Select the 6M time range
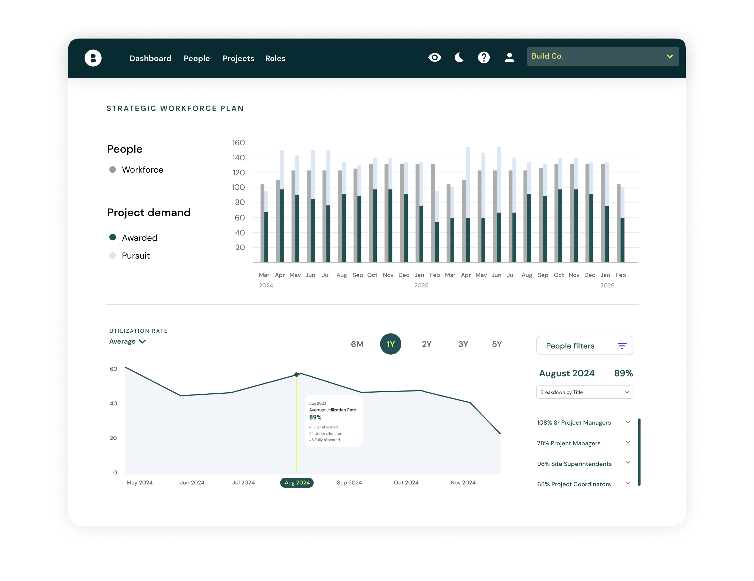 pyautogui.click(x=357, y=344)
